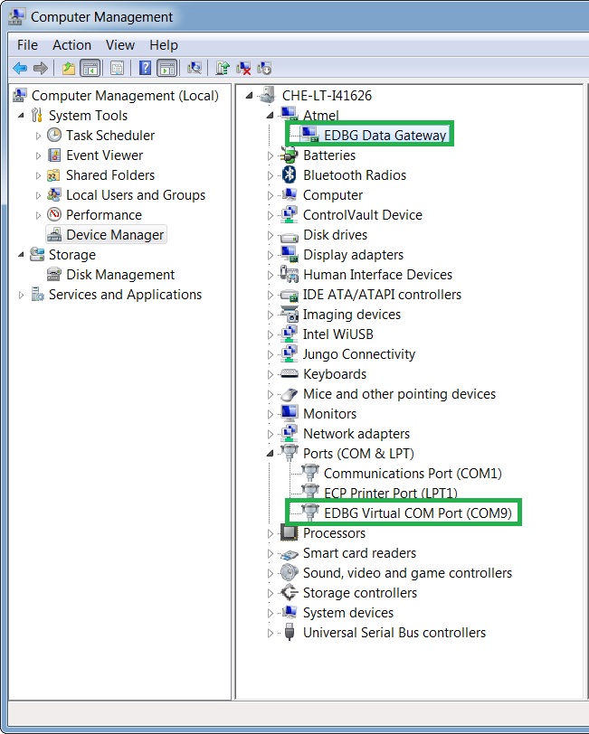Expand the Human Interface Devices category

pos(270,275)
